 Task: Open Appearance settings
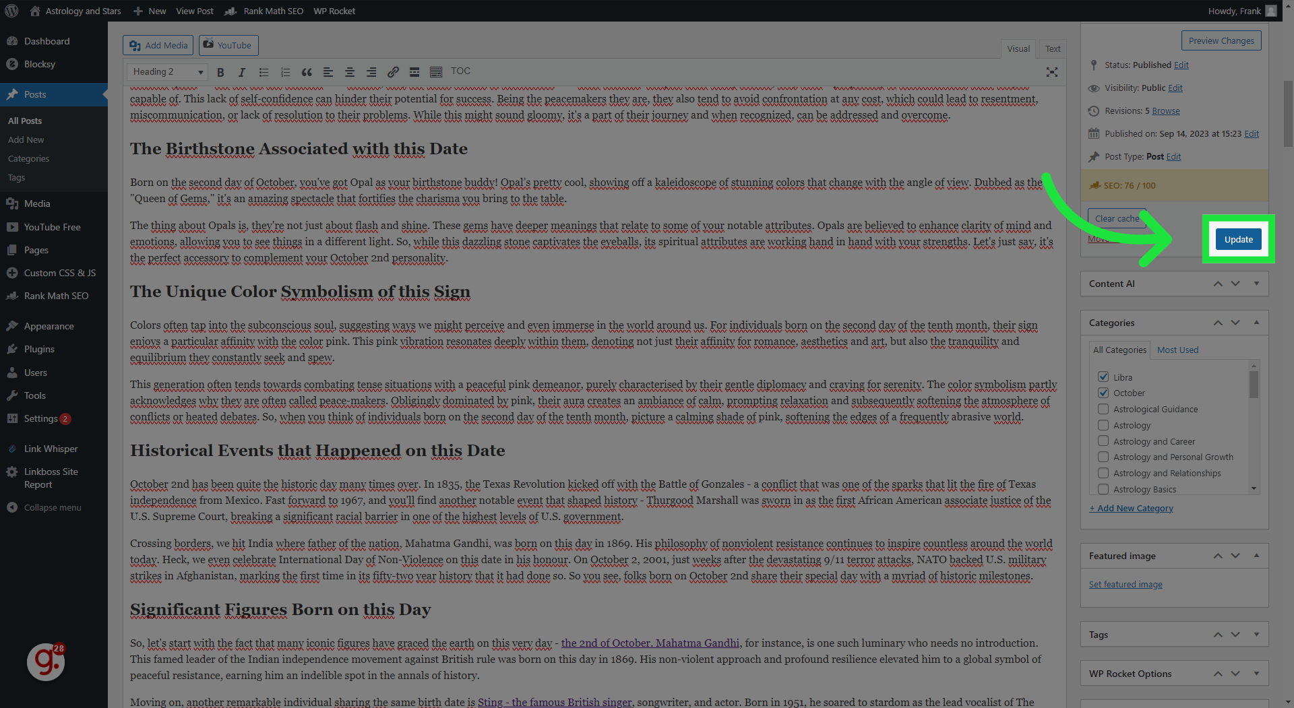tap(49, 326)
